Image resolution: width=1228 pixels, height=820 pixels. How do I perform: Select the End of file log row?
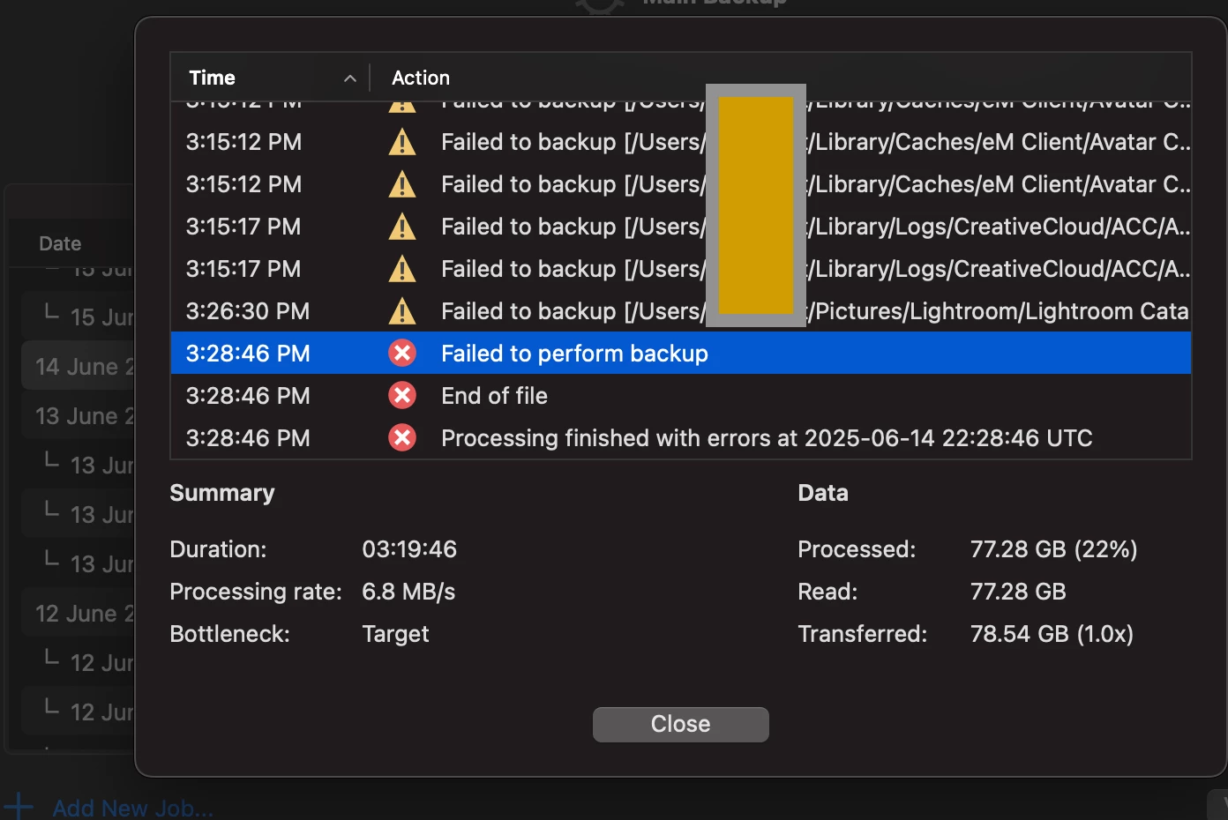680,396
